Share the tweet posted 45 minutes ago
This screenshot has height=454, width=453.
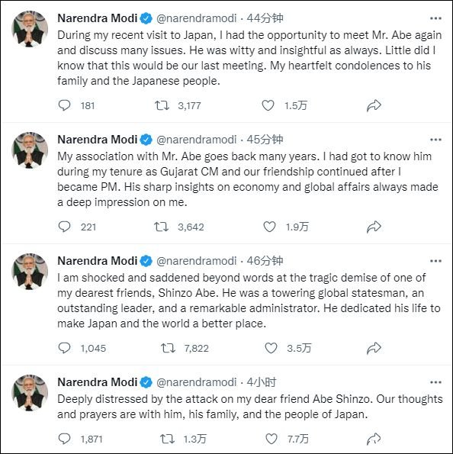(374, 227)
